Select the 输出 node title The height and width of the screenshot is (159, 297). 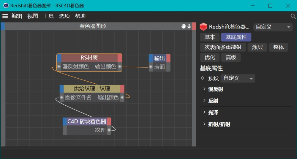coord(159,58)
